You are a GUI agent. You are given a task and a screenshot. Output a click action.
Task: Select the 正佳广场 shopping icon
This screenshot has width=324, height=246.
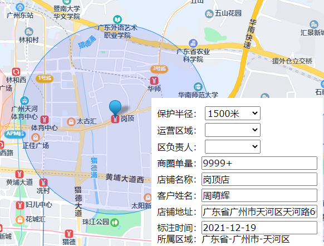[x=36, y=137]
